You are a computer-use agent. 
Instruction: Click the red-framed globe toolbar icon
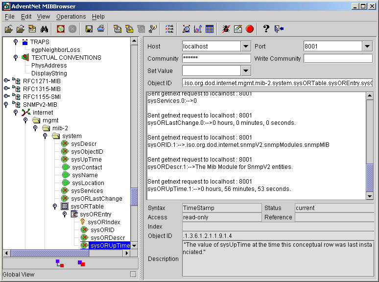coord(61,29)
